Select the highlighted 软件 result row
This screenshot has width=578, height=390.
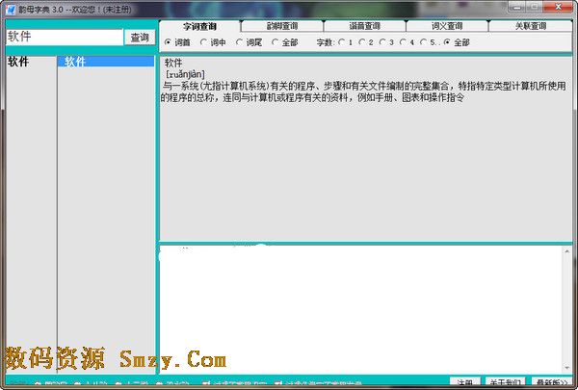click(106, 62)
